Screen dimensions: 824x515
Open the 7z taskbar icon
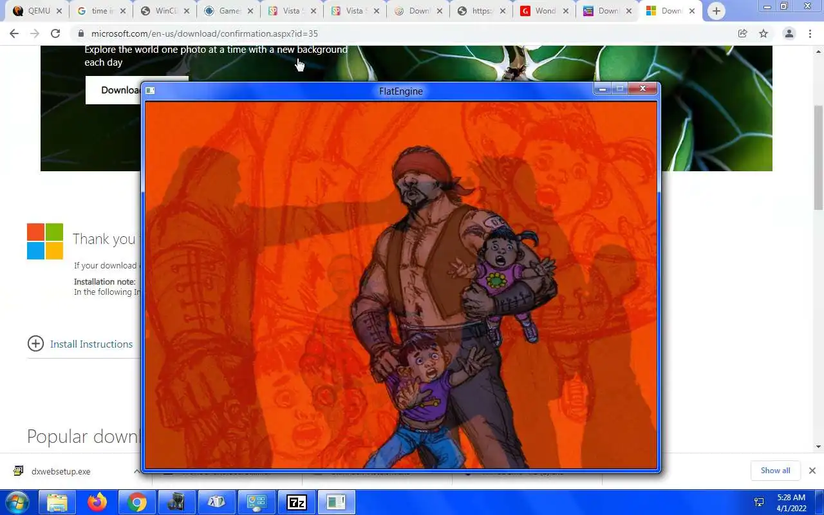pos(296,502)
